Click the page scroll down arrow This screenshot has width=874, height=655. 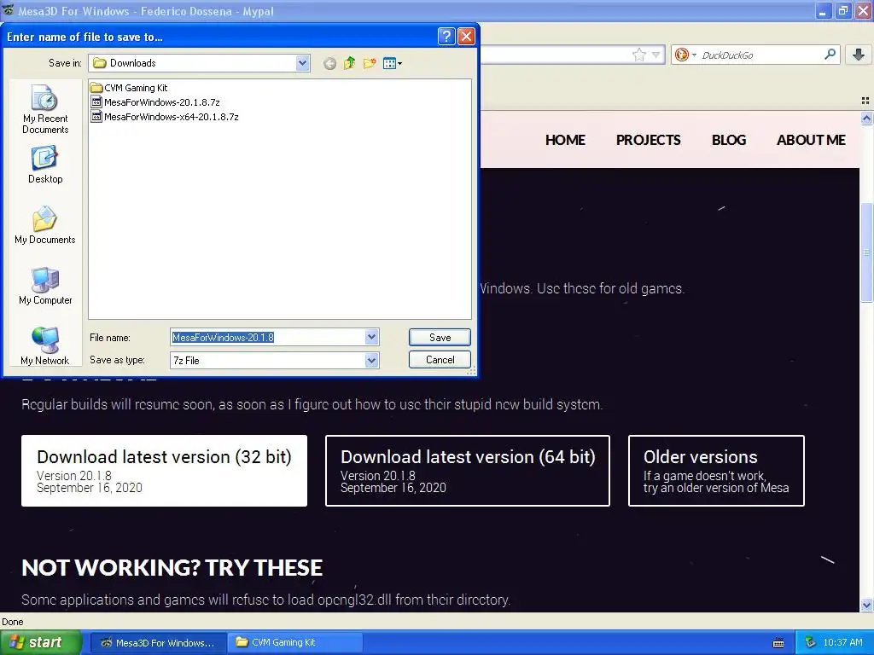tap(867, 605)
